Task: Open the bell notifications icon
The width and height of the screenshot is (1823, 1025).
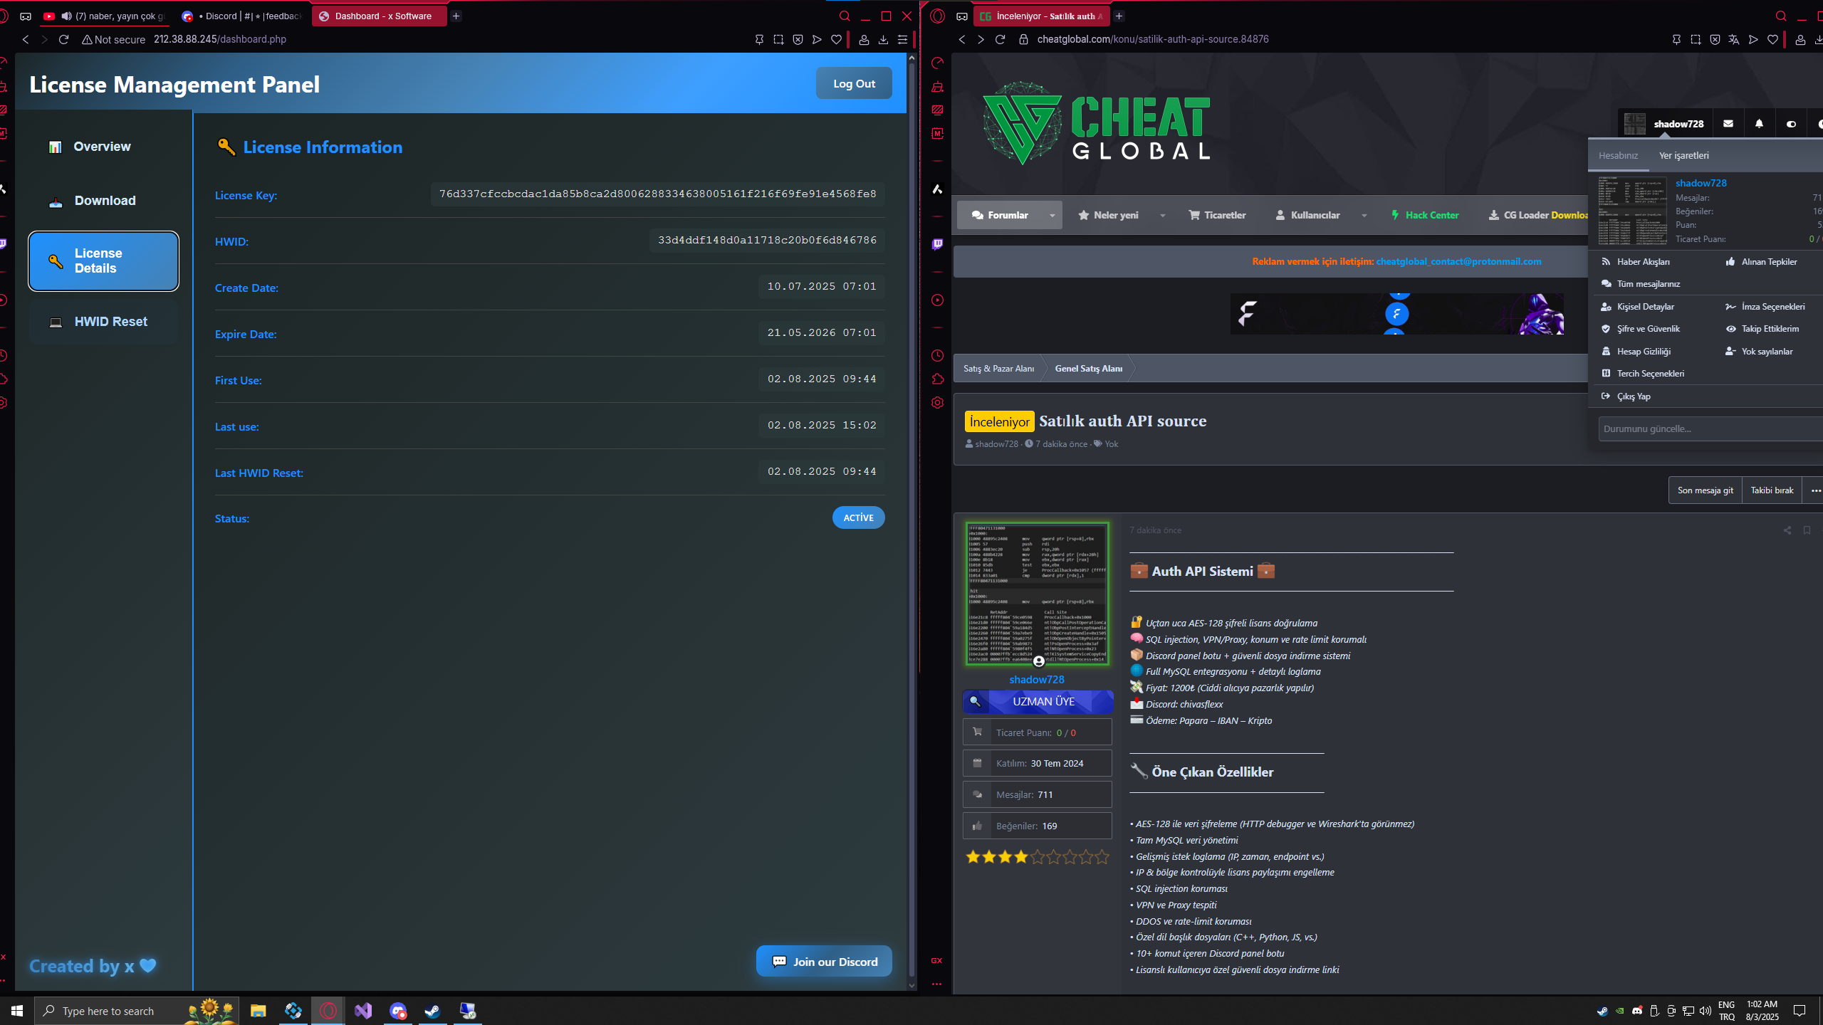Action: 1759,124
